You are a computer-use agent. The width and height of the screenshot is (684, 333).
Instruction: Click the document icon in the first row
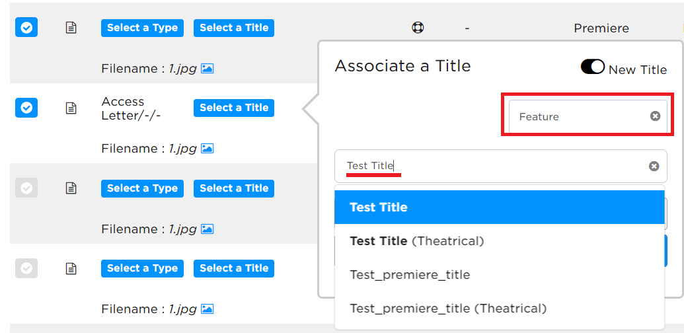[71, 28]
